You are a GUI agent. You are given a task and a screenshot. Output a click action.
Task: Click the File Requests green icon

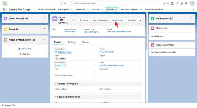coord(153,18)
